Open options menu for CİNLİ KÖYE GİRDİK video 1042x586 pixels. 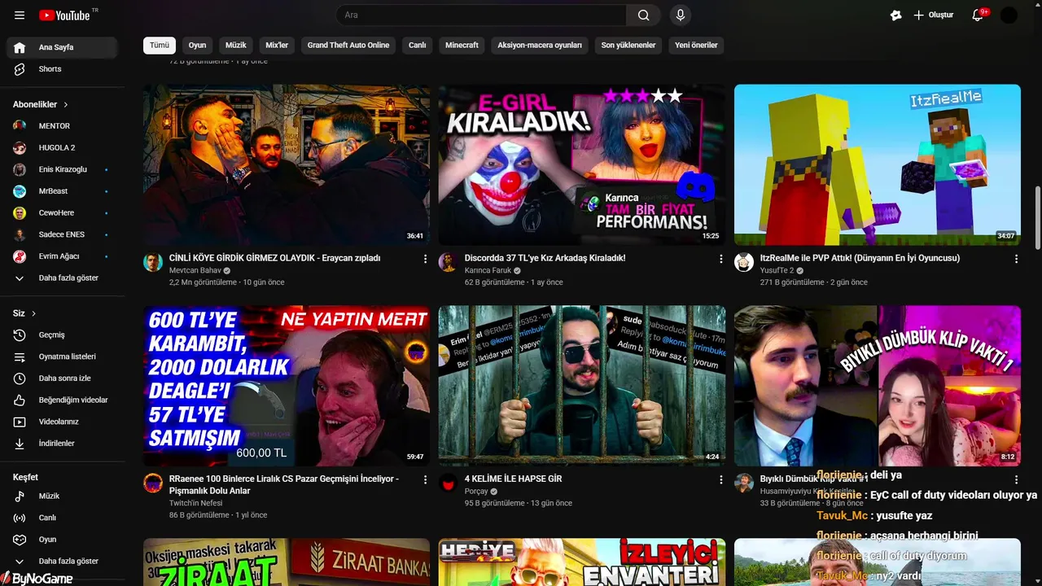click(425, 259)
